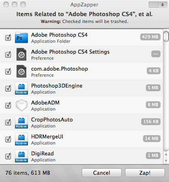This screenshot has height=182, width=169.
Task: Select the DigiRead plug-in icon
Action: 21,156
